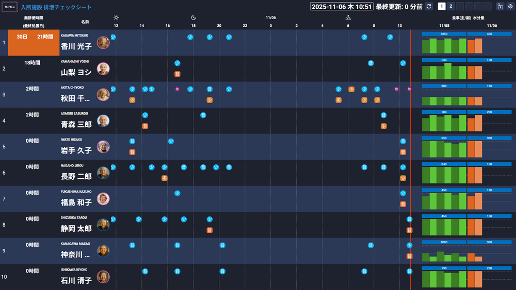The image size is (516, 290).
Task: Click the 入所施設 排泄チェックシート title link
Action: pos(56,7)
